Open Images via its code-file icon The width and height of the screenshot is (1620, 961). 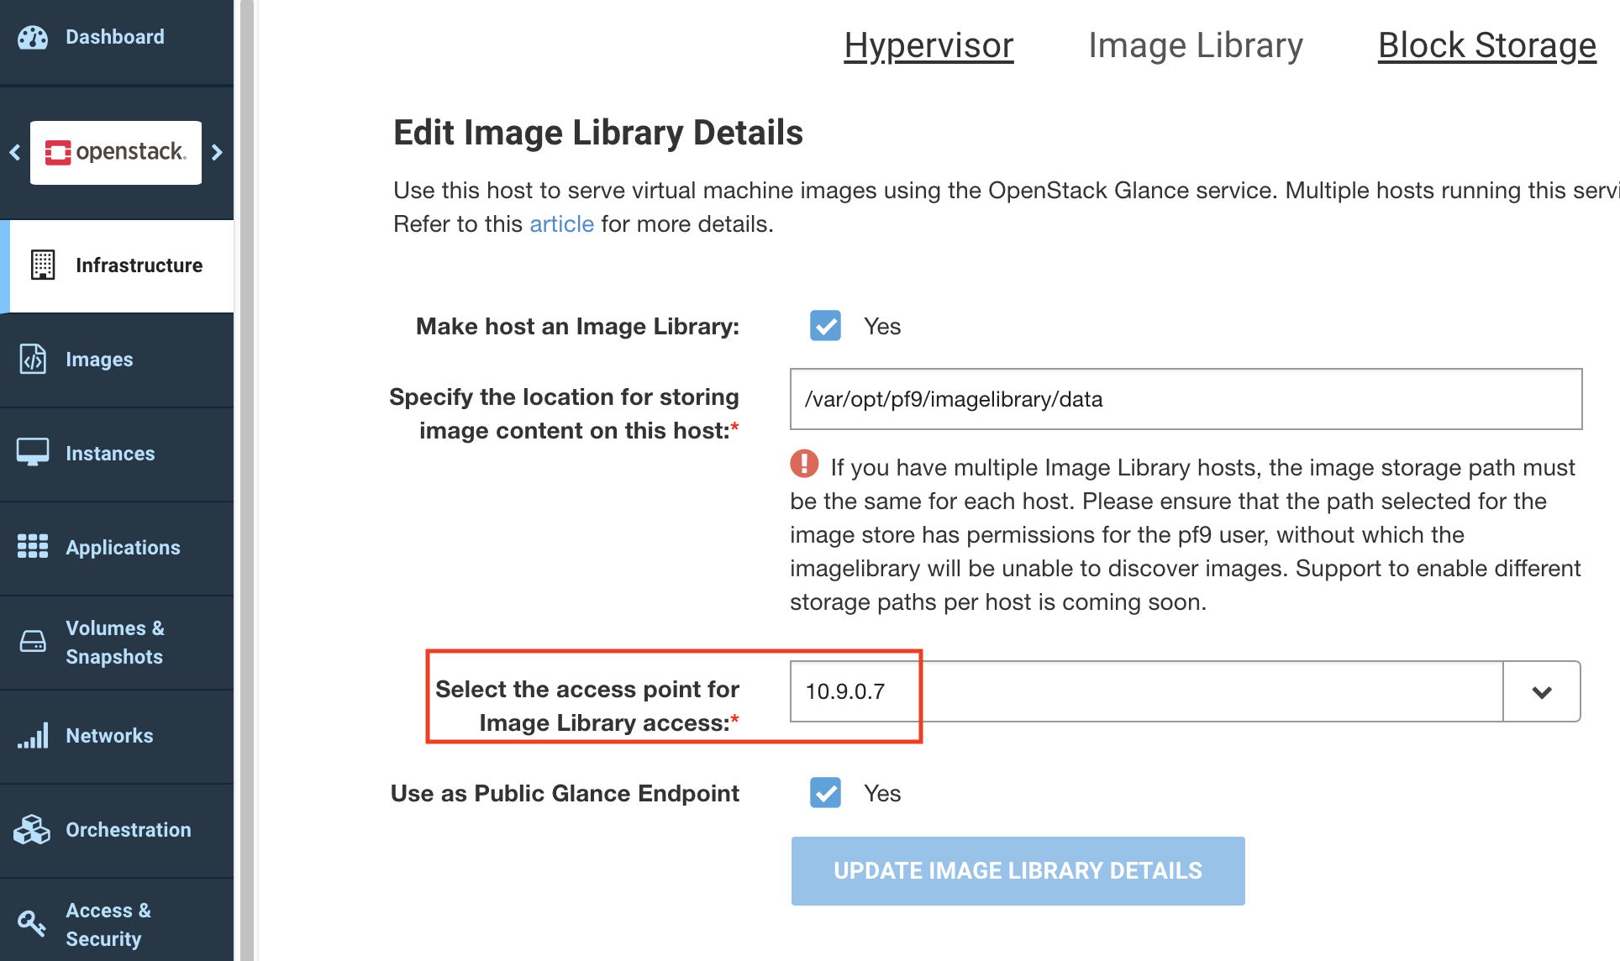point(33,360)
